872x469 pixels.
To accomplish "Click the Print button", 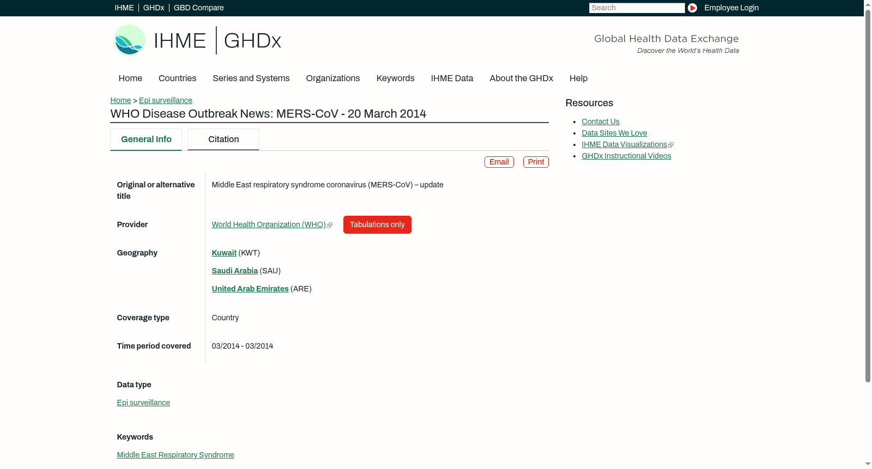I will tap(536, 162).
